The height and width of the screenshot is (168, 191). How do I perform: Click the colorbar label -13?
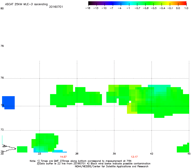click(x=96, y=8)
